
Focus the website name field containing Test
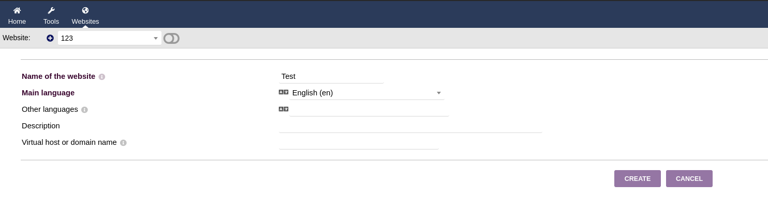[x=331, y=76]
